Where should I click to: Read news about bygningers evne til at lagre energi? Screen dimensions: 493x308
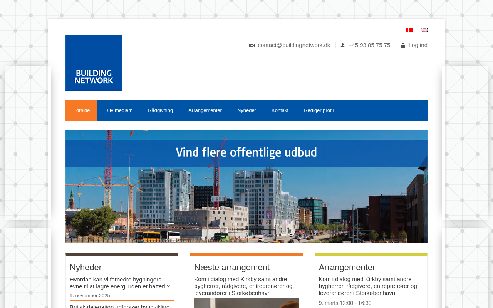pos(120,283)
